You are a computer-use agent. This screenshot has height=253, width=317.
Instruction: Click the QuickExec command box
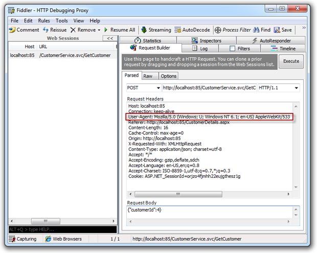pos(62,229)
